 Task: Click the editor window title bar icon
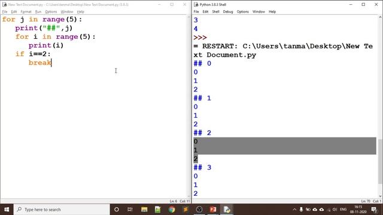coord(4,4)
